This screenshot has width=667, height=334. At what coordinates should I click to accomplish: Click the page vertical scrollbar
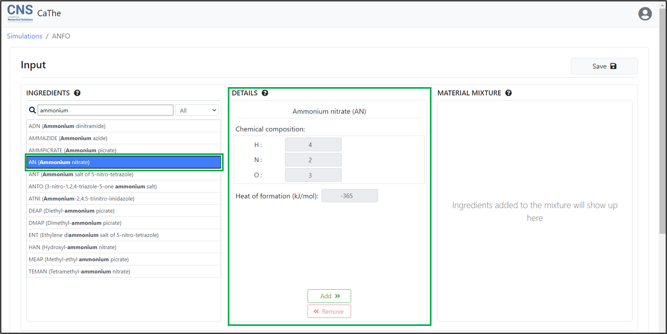click(663, 129)
